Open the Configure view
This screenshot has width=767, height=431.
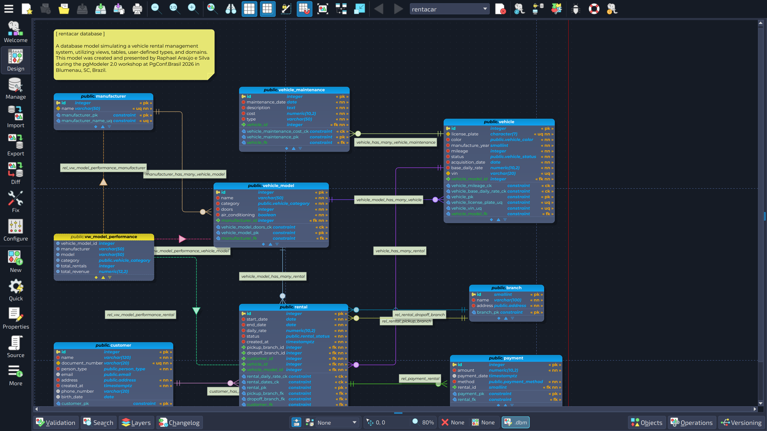15,230
